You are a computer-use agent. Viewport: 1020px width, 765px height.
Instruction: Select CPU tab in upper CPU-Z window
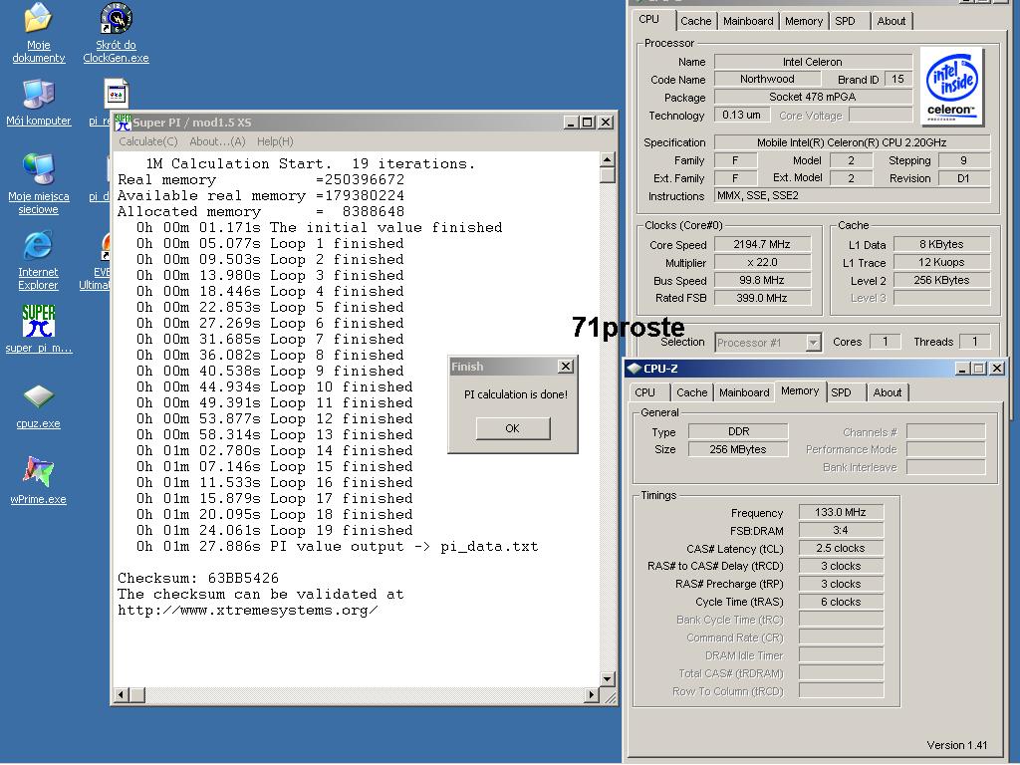pyautogui.click(x=649, y=20)
